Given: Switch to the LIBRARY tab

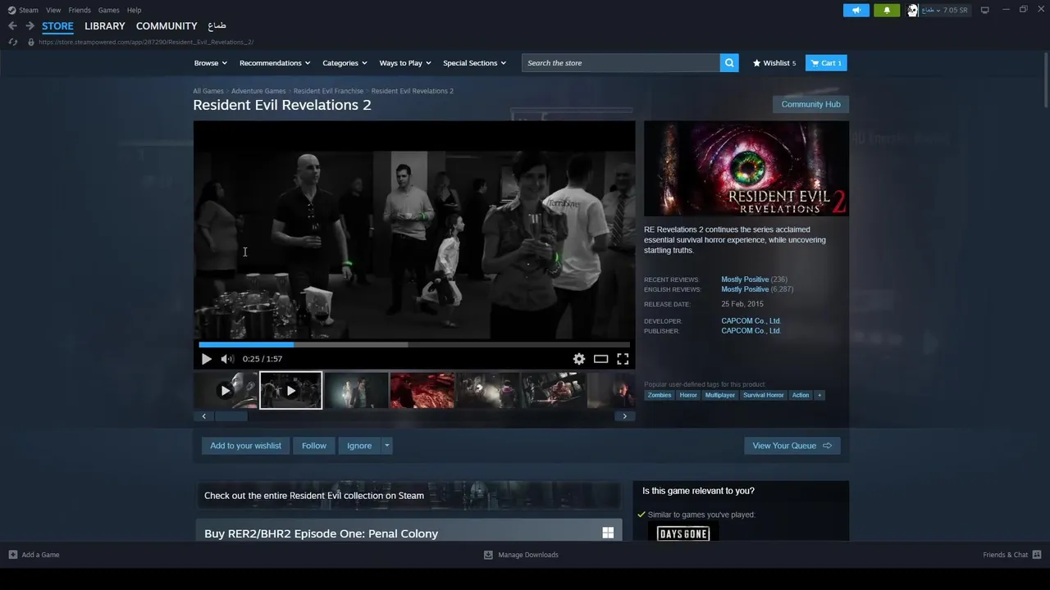Looking at the screenshot, I should 105,26.
